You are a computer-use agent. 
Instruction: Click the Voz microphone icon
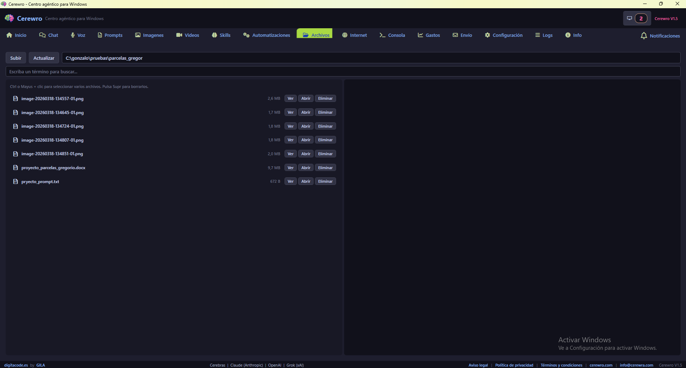coord(73,35)
